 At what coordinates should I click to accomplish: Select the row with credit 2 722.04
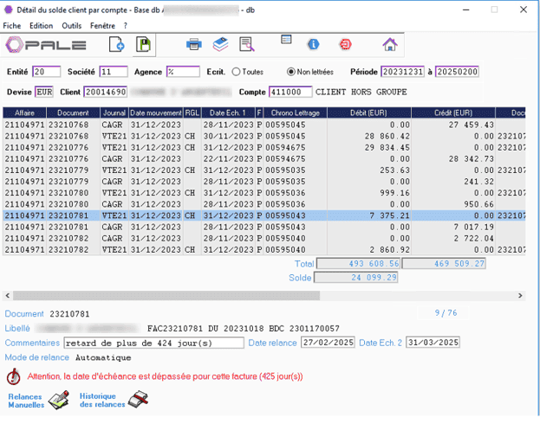pos(264,238)
